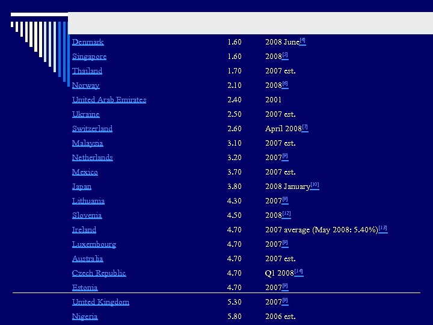
Task: Follow the Norway link
Action: (85, 85)
